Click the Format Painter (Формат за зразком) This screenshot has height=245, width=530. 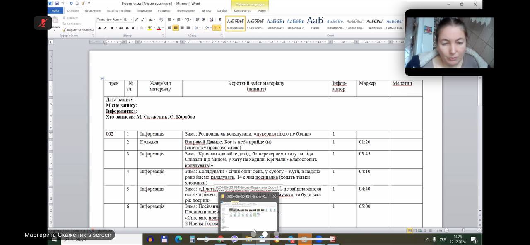coord(78,30)
